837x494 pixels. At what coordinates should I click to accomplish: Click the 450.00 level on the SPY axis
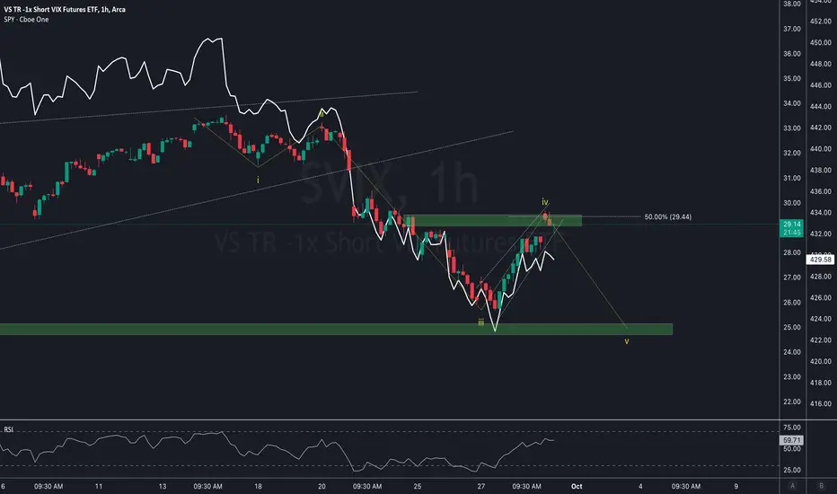821,43
